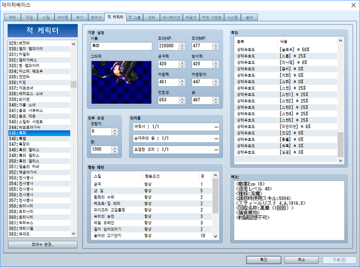Screen dimensions: 360x267
Task: Switch to the 커먼 이벤트 tab
Action: (212, 17)
